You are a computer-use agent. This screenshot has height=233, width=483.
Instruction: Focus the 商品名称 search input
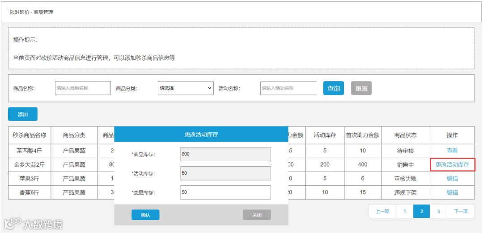[83, 88]
